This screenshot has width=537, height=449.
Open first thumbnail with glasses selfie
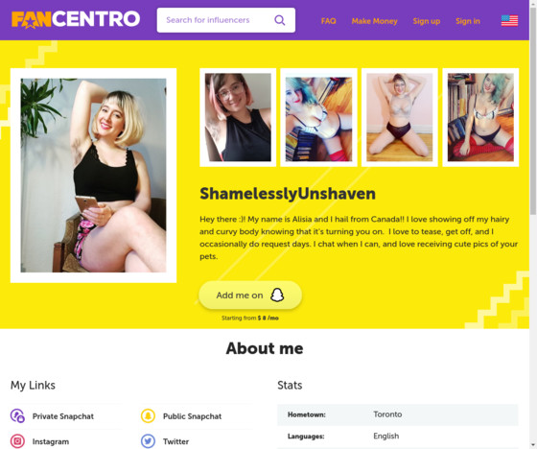[238, 117]
